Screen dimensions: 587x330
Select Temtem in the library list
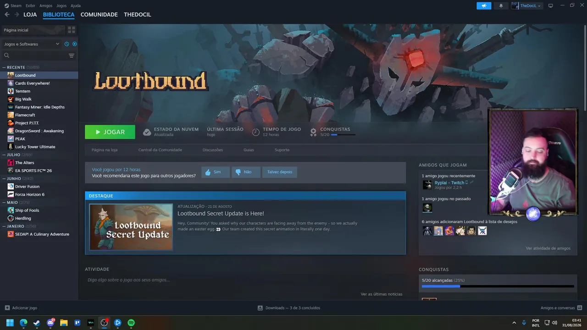coord(39,91)
